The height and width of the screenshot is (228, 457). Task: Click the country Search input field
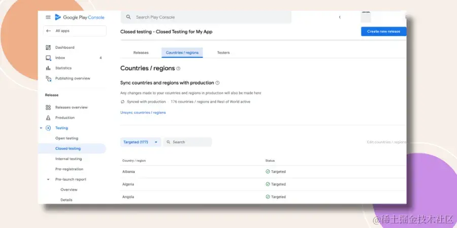click(x=187, y=142)
